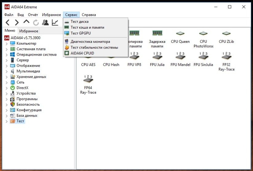Expand the Сеть node chevron
Viewport: 253px width, 171px height.
tap(7, 82)
